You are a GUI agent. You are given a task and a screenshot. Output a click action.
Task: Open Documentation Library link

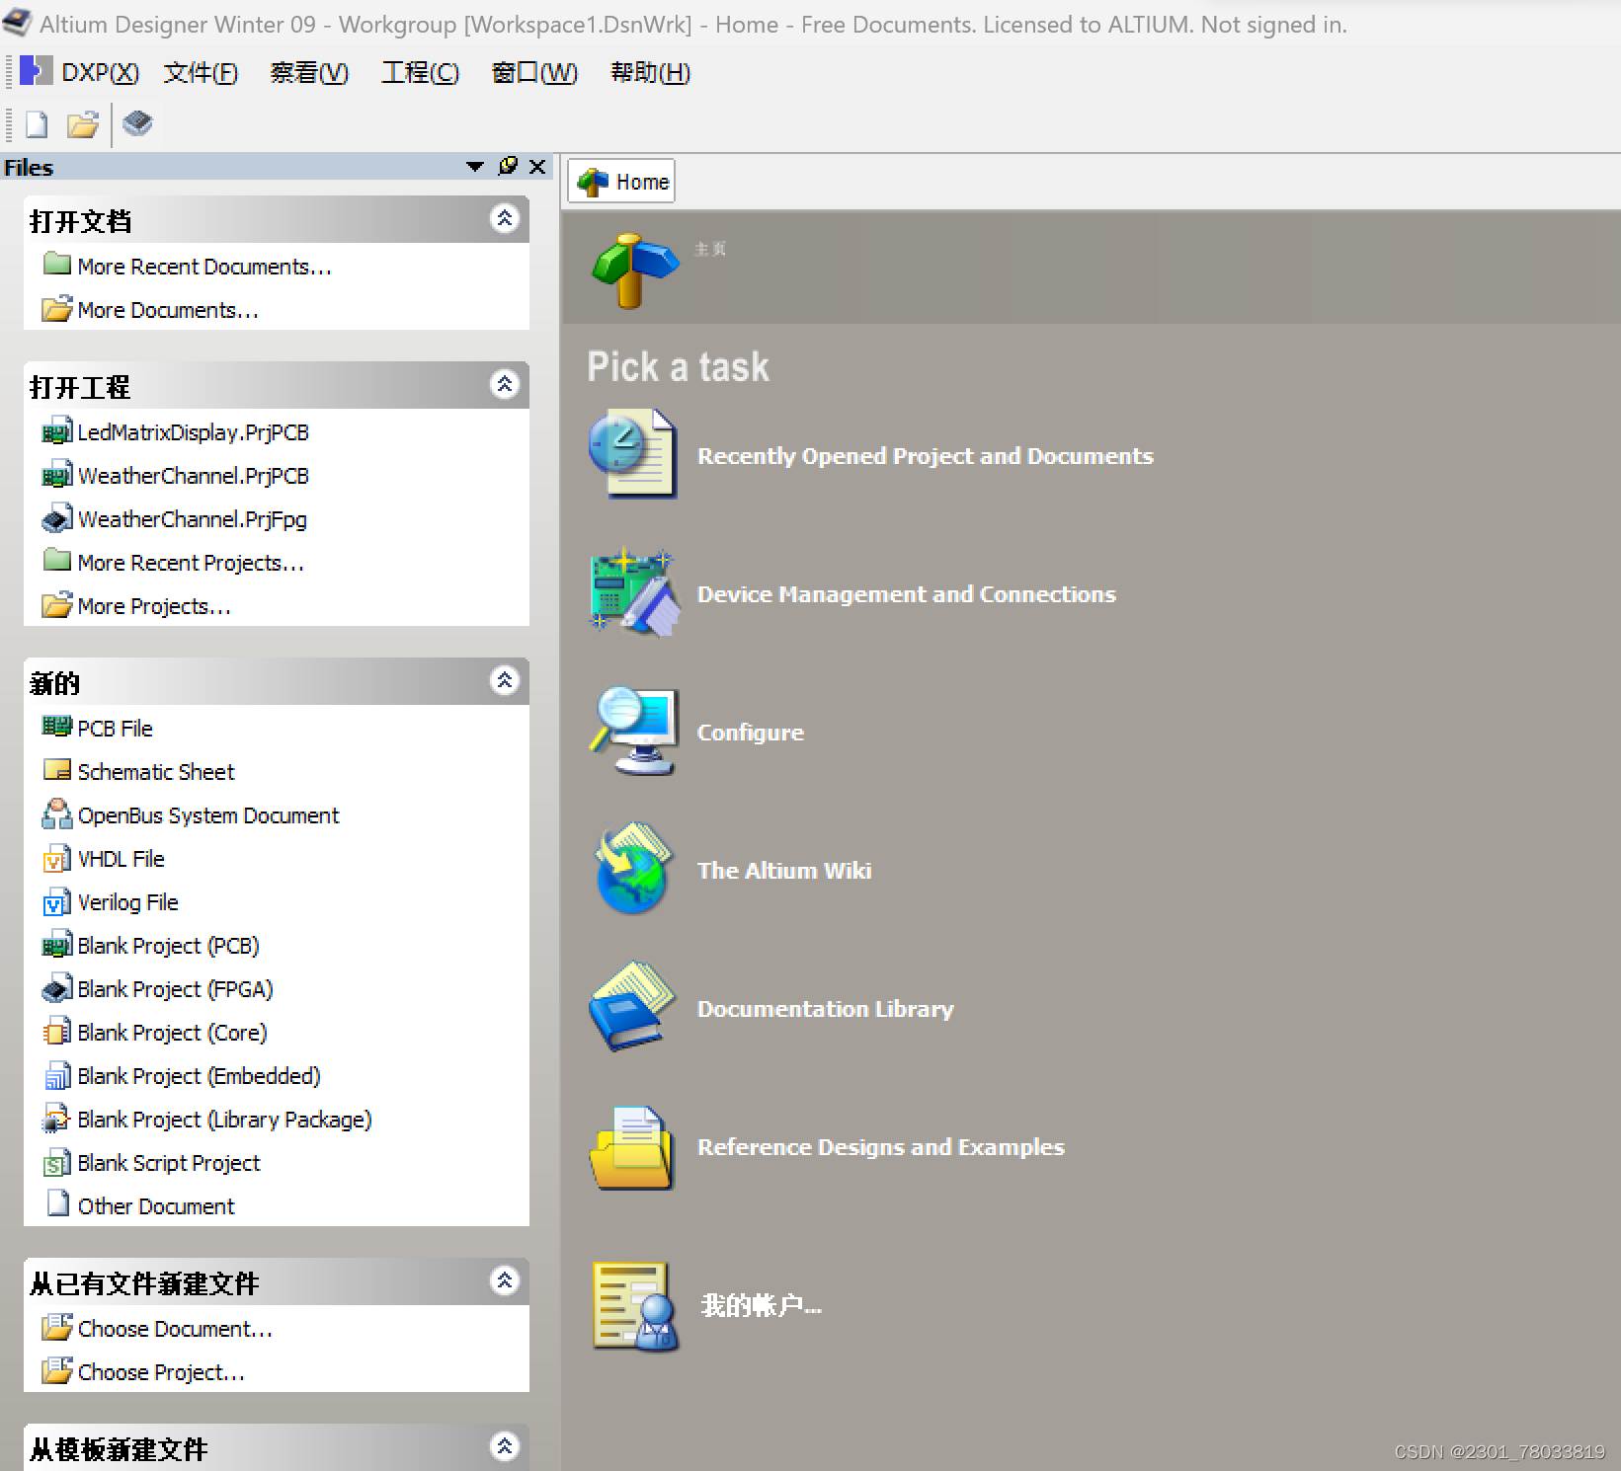(825, 1009)
